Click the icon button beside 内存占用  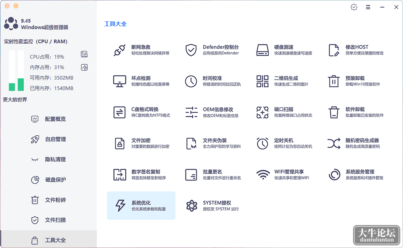[84, 67]
